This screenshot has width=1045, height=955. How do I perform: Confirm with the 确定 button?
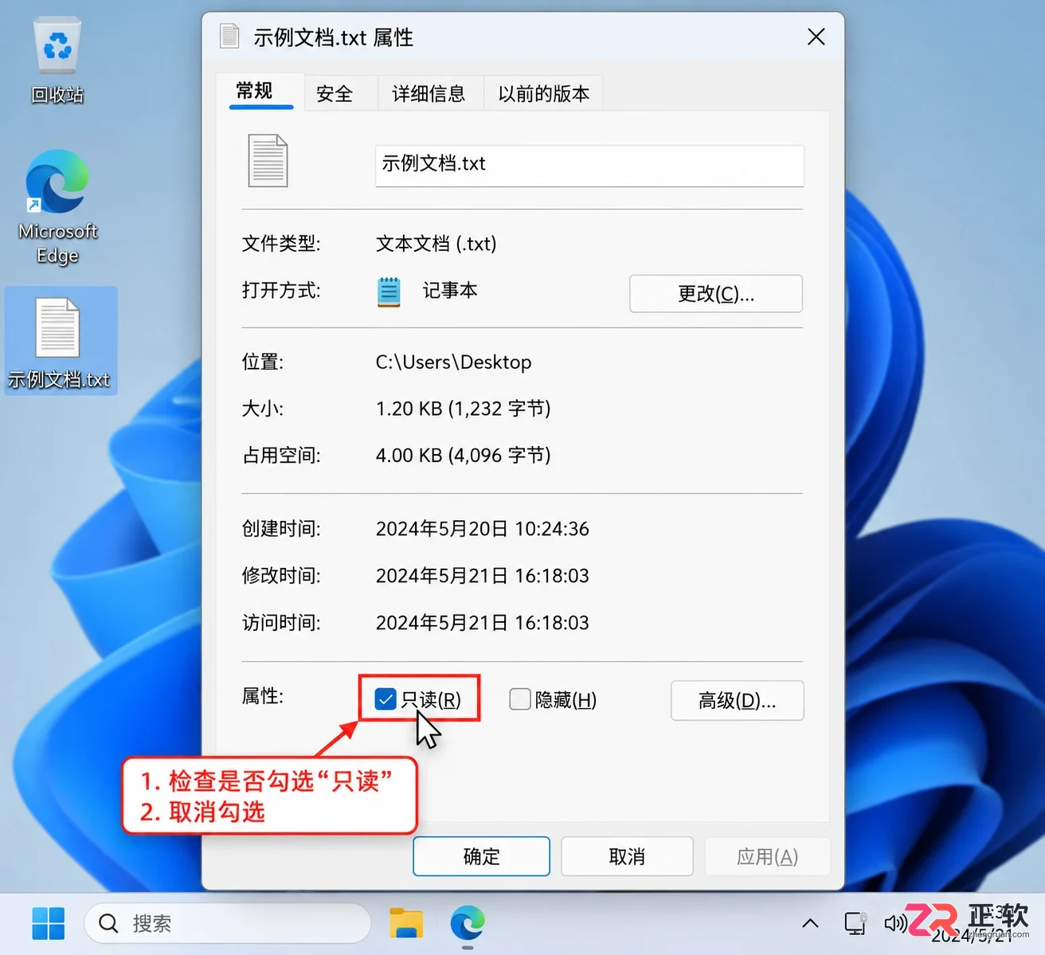point(482,856)
